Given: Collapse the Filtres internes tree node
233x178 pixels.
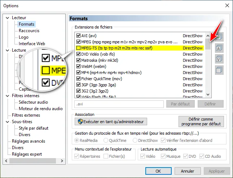Looking at the screenshot, I should pyautogui.click(x=7, y=96).
